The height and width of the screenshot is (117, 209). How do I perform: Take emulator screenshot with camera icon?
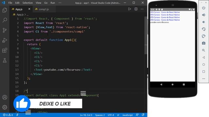click(x=203, y=43)
